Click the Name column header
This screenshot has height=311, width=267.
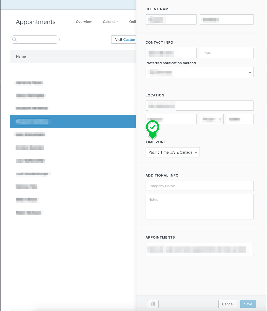click(21, 56)
